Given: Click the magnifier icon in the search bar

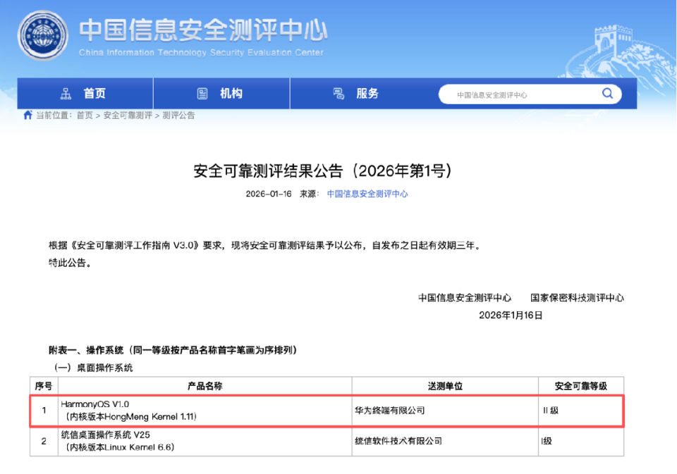Looking at the screenshot, I should [607, 93].
